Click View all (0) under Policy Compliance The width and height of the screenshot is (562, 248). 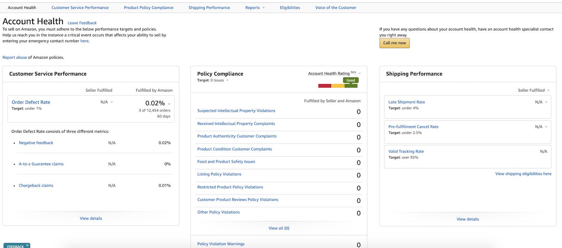(279, 228)
